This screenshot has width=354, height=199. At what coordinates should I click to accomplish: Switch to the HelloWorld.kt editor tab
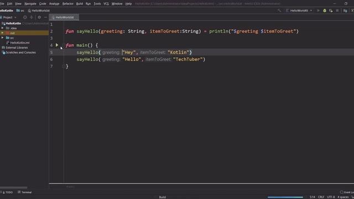coord(65,17)
